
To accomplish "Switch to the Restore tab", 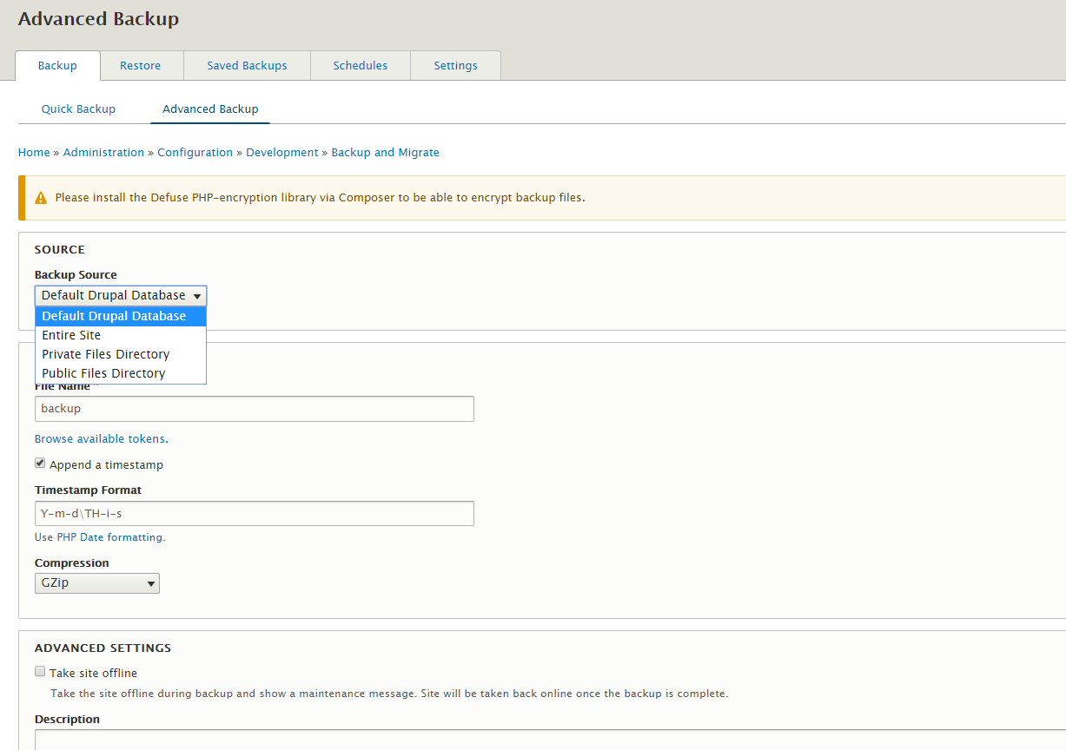I will pyautogui.click(x=141, y=66).
